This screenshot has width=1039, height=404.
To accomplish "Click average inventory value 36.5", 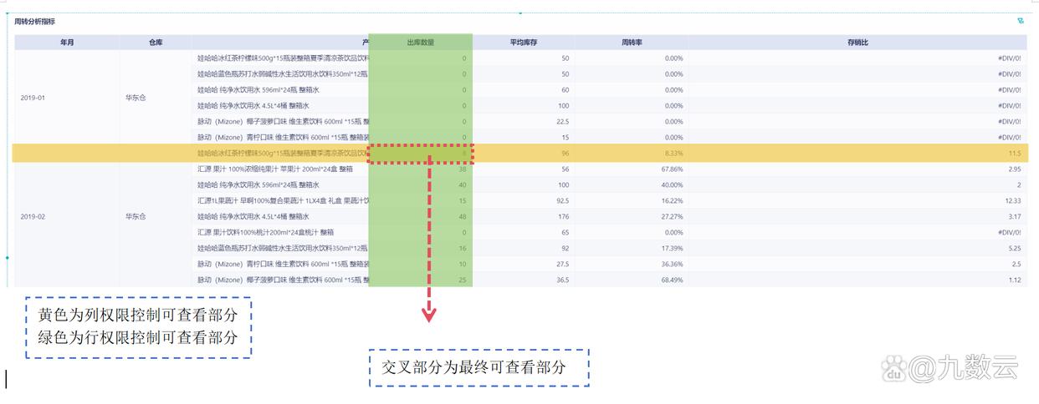I will click(562, 280).
